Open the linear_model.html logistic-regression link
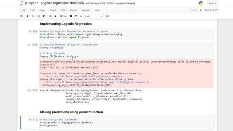233x131 pixels. coord(97,82)
